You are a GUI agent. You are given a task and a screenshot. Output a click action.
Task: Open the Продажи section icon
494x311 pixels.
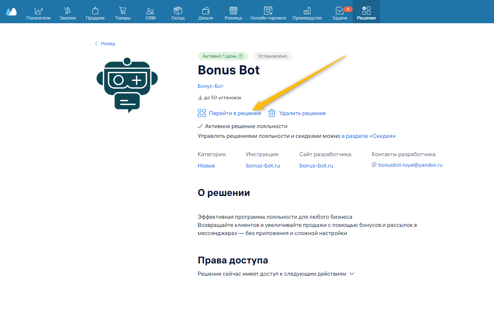point(95,11)
